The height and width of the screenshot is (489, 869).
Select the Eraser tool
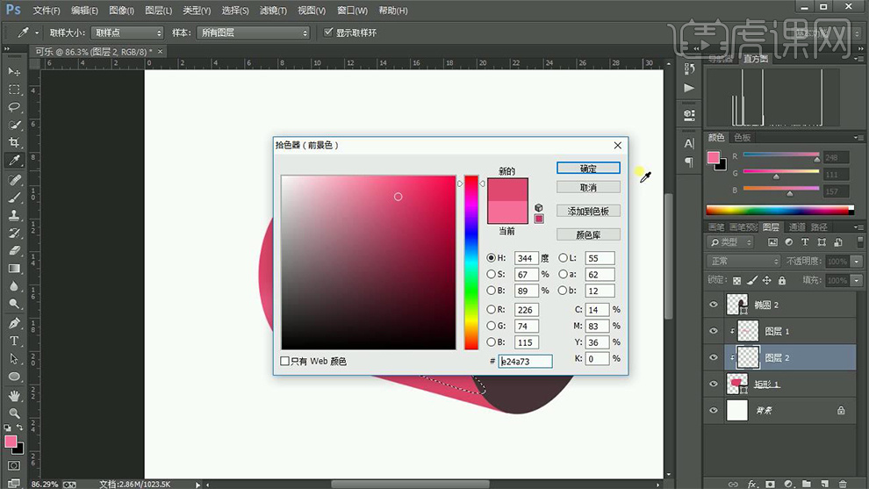(14, 250)
